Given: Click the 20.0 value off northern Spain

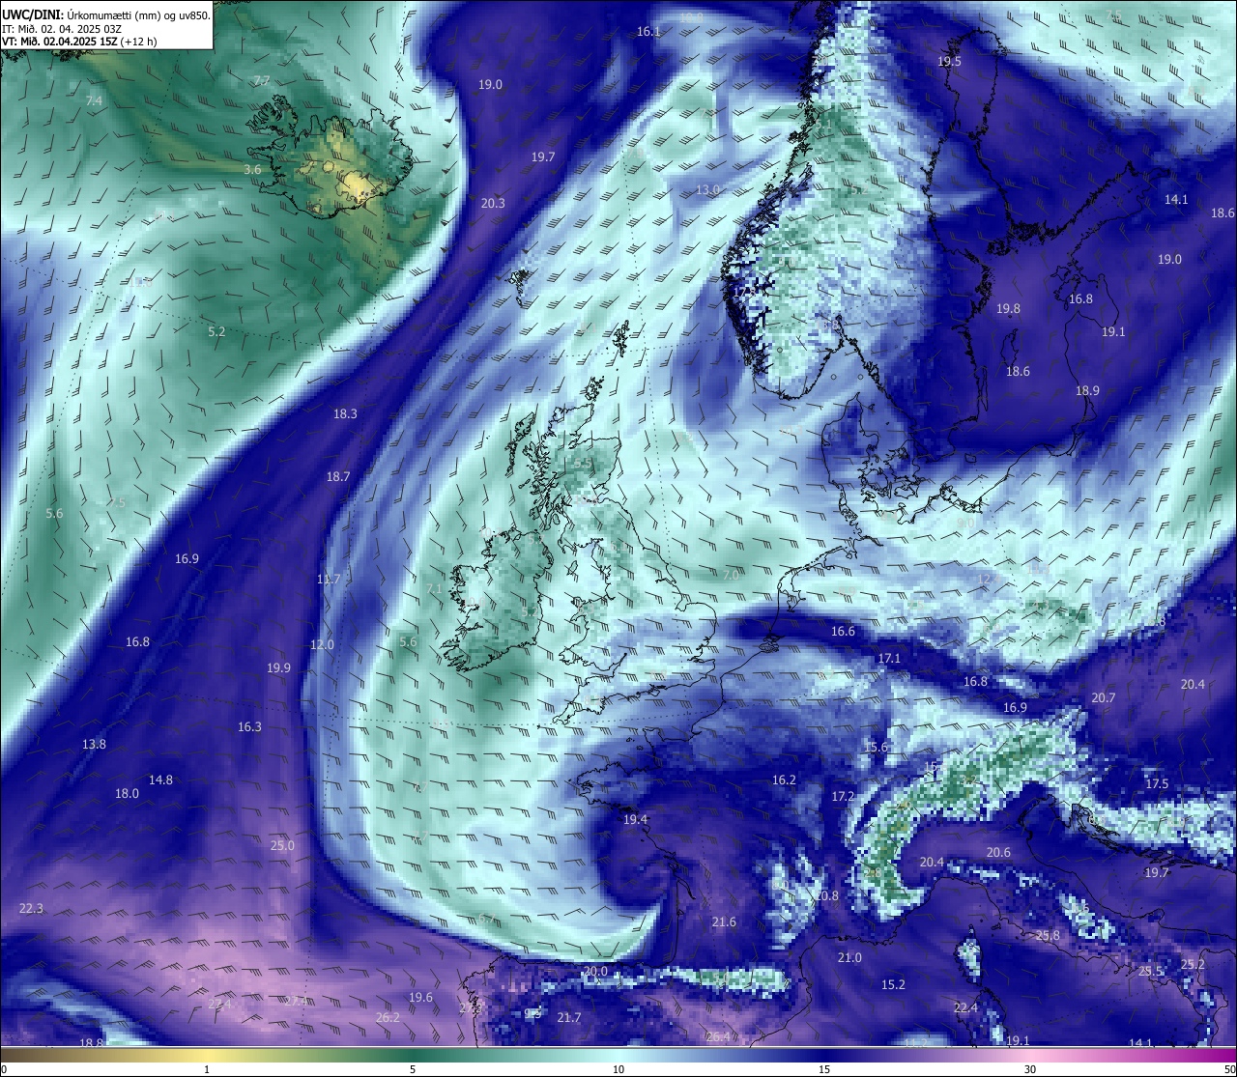Looking at the screenshot, I should point(595,971).
